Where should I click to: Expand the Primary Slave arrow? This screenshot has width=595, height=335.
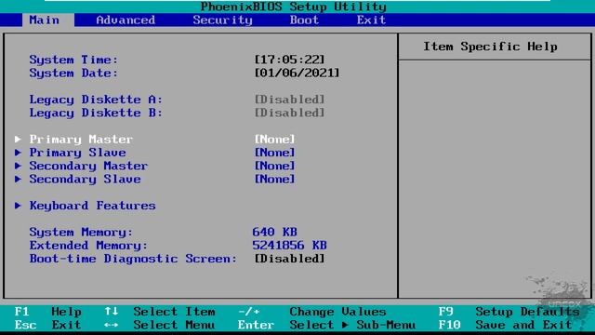click(x=18, y=153)
